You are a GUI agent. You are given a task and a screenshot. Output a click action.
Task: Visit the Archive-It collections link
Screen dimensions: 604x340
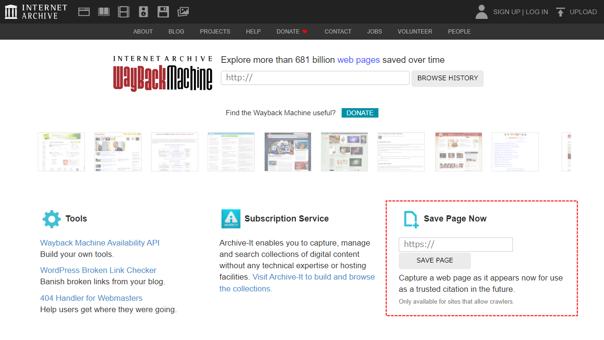(x=297, y=283)
